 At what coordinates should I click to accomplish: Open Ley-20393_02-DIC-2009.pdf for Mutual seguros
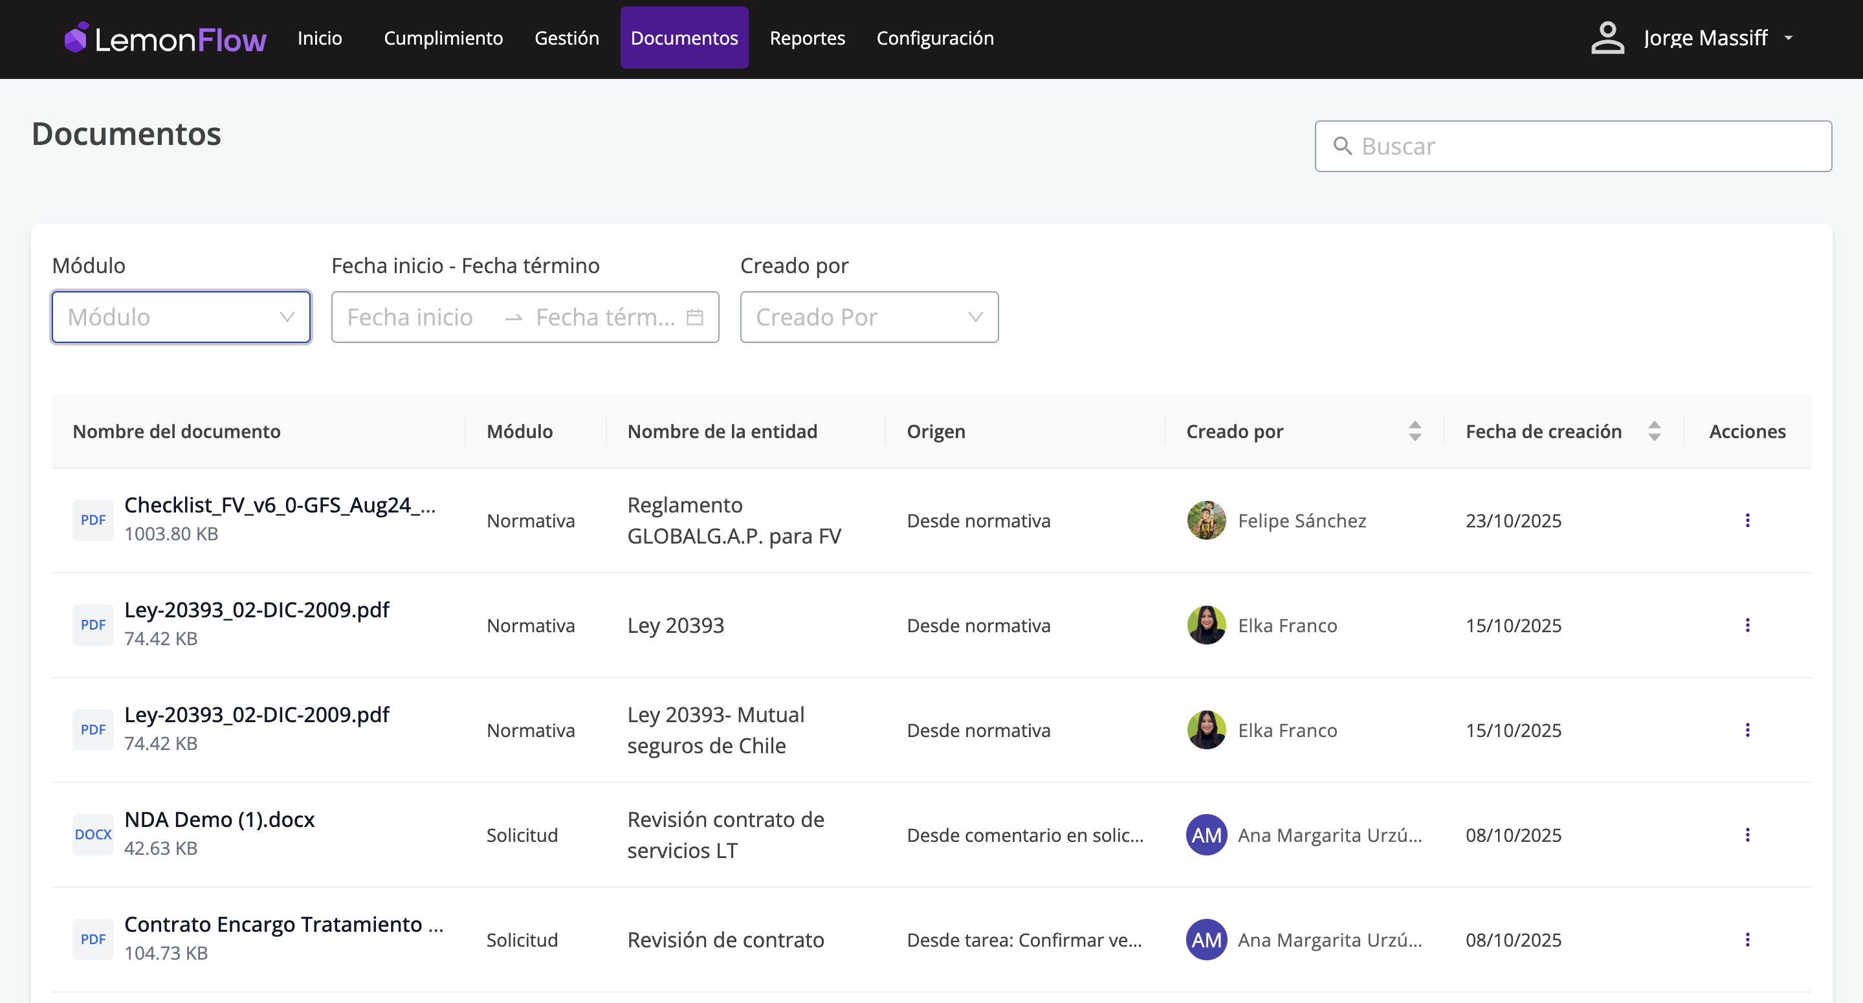click(257, 714)
